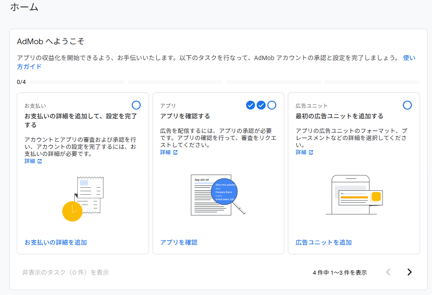Go to previous page of tasks
Viewport: 432px width, 295px height.
[x=388, y=272]
